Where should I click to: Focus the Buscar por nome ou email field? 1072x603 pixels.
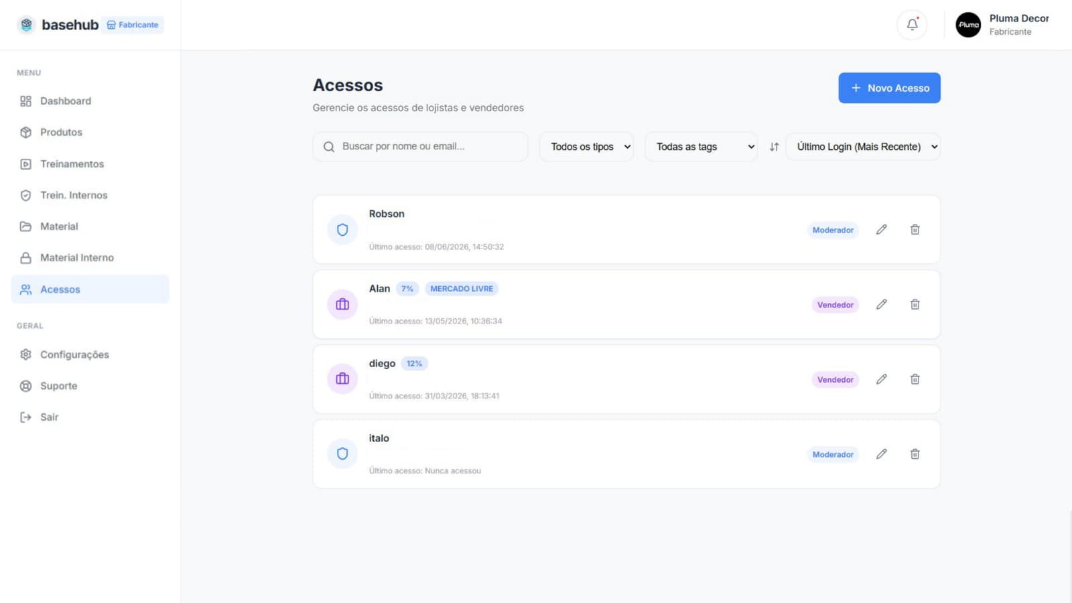click(420, 147)
